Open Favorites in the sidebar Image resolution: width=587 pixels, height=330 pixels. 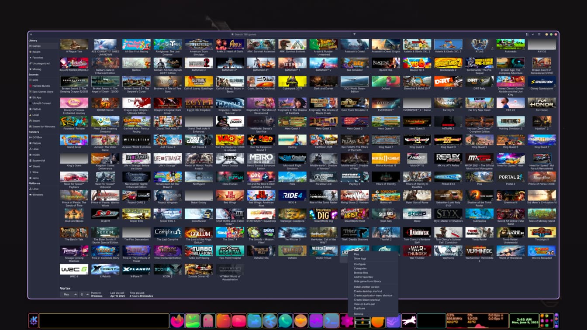coord(42,58)
